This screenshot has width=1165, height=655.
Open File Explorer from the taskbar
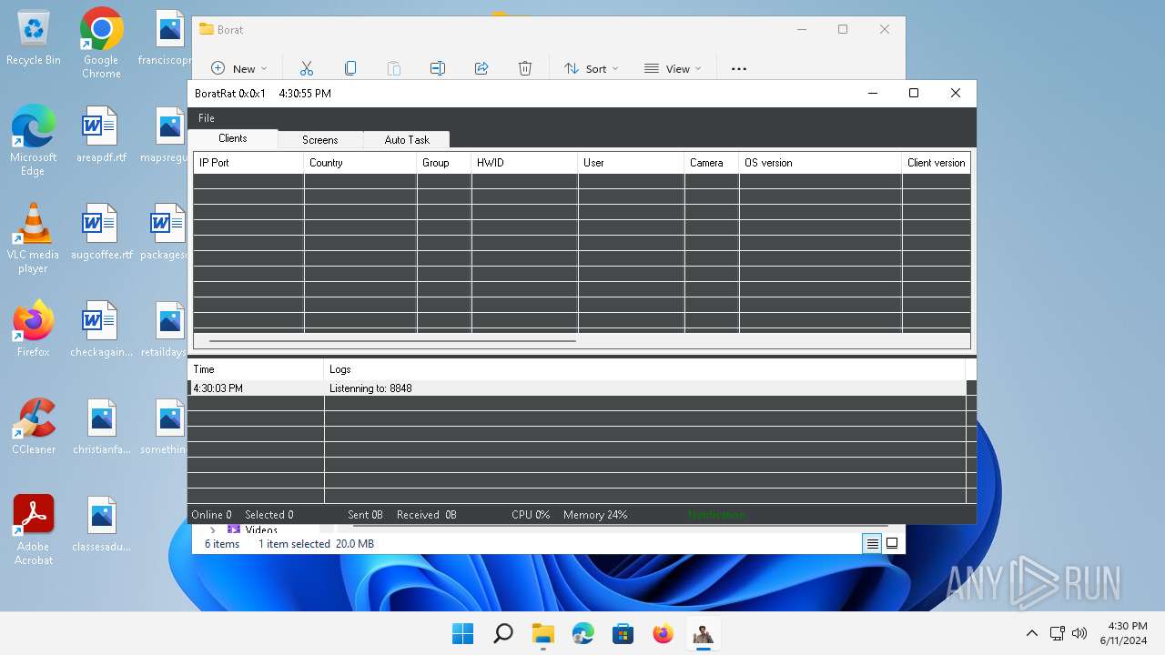point(543,633)
